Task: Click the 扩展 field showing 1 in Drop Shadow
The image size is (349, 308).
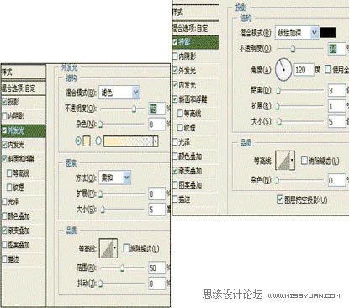Action: pyautogui.click(x=336, y=106)
